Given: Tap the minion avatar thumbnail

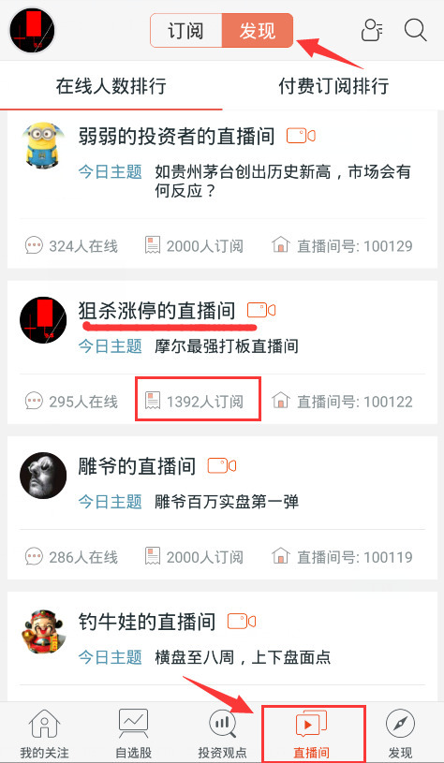Looking at the screenshot, I should (43, 145).
